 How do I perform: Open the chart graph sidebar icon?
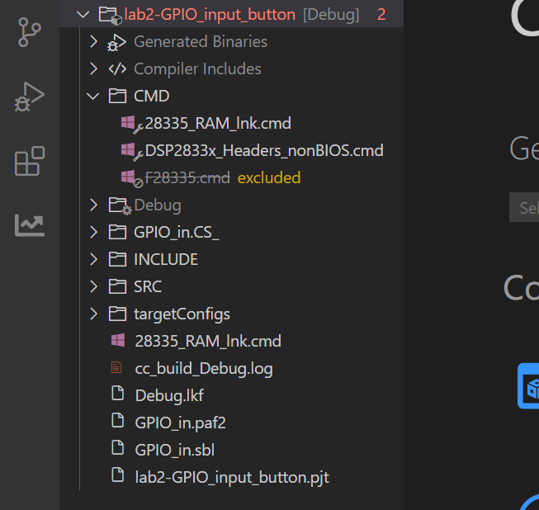[30, 224]
